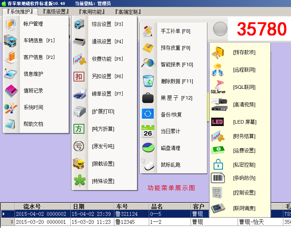Click the gray round status indicator light

pyautogui.click(x=220, y=29)
